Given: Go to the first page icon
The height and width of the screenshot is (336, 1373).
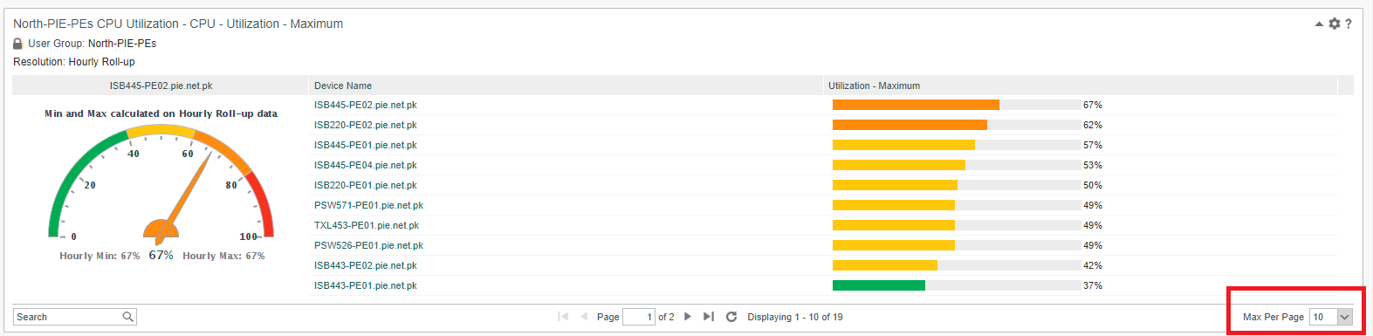Looking at the screenshot, I should [x=563, y=317].
